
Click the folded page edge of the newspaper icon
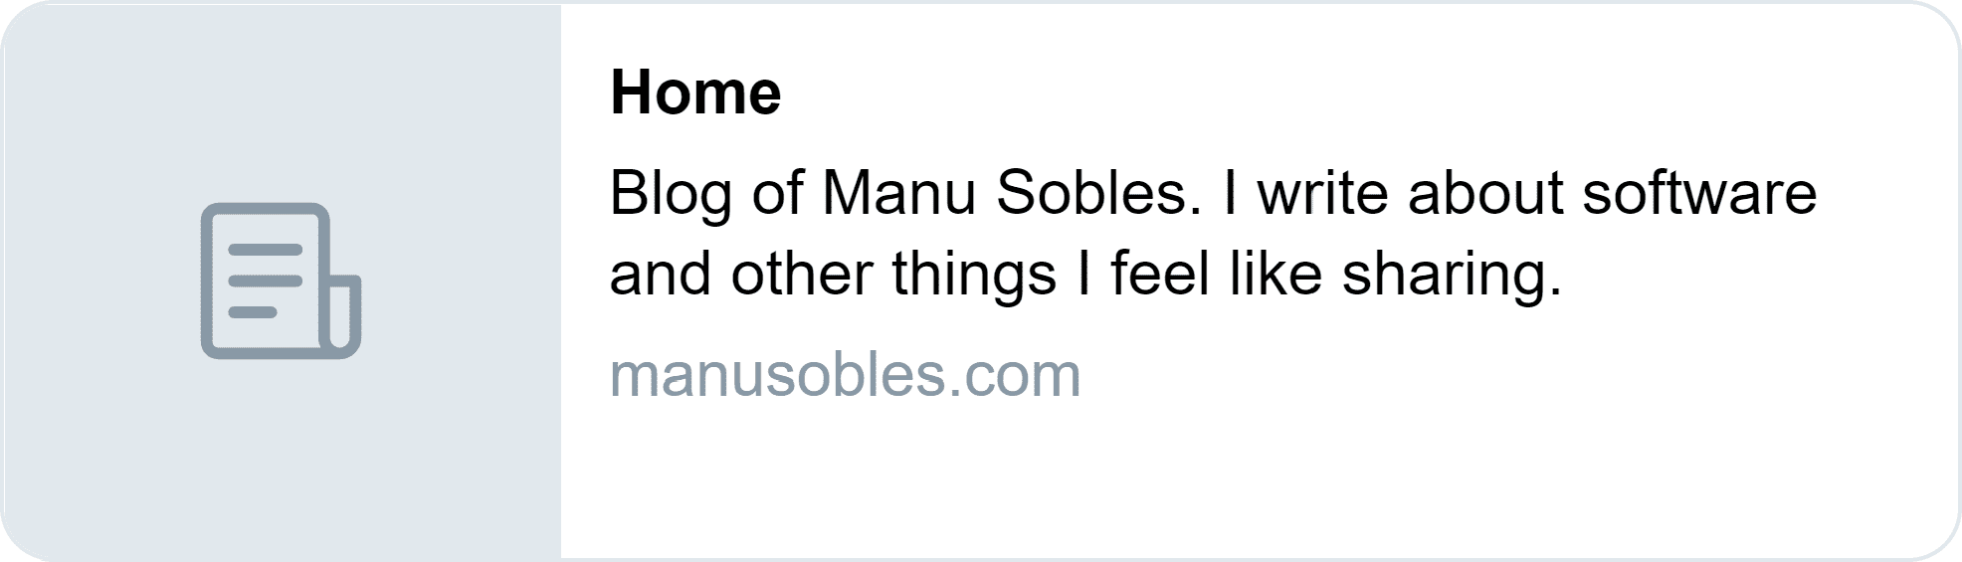point(341,314)
